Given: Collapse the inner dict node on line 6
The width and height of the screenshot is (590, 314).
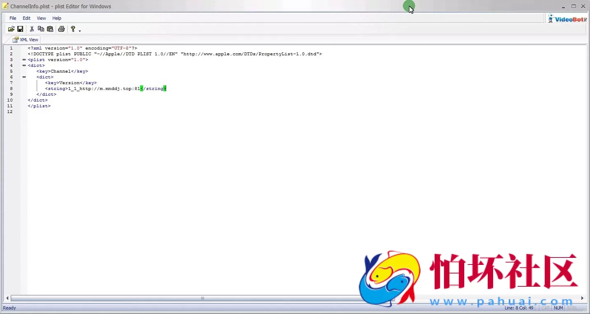Looking at the screenshot, I should point(24,77).
